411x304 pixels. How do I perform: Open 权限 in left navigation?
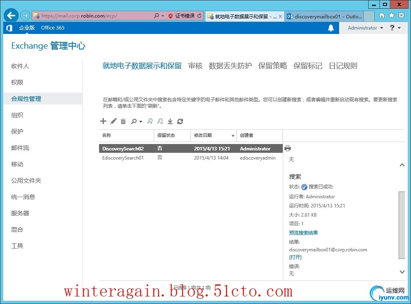(17, 83)
